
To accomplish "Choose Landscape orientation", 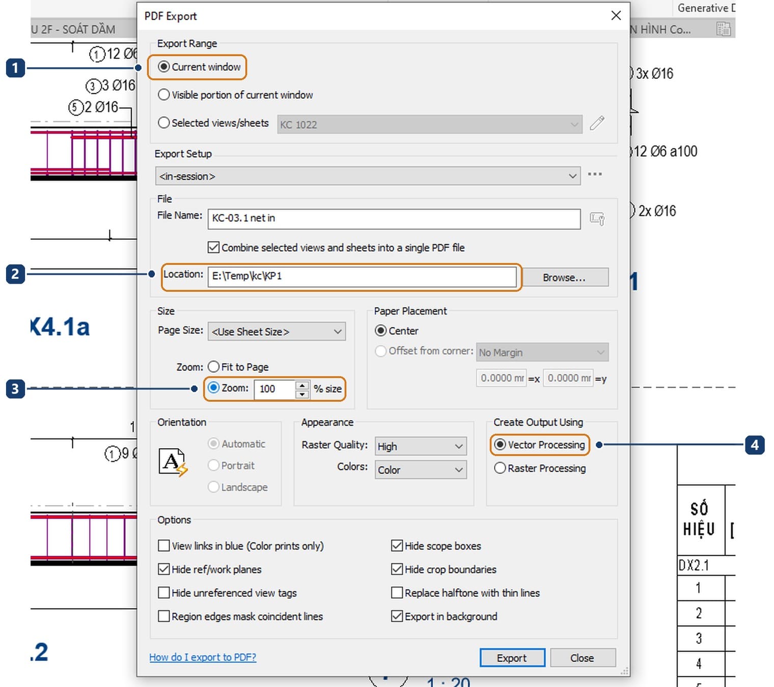I will pyautogui.click(x=237, y=487).
